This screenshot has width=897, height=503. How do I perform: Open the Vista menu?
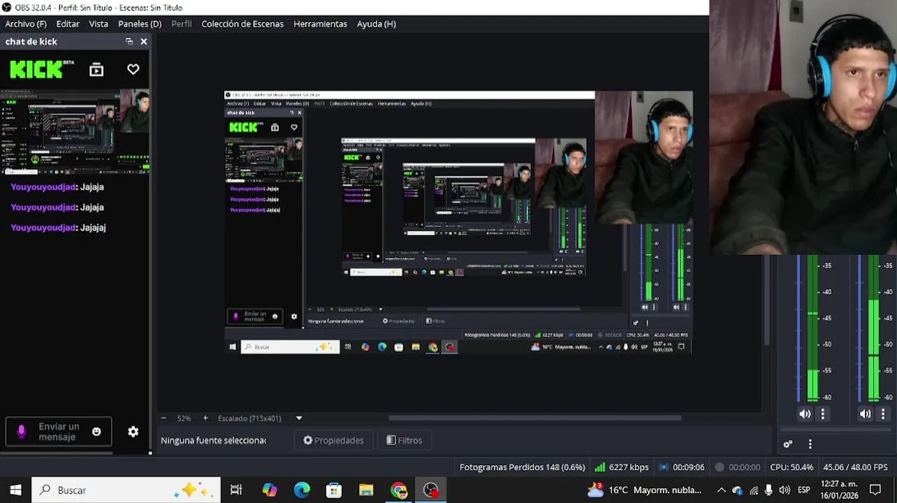tap(99, 24)
